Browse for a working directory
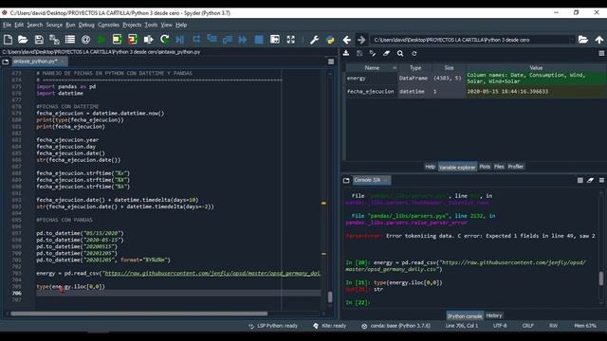The width and height of the screenshot is (607, 341). coord(583,40)
